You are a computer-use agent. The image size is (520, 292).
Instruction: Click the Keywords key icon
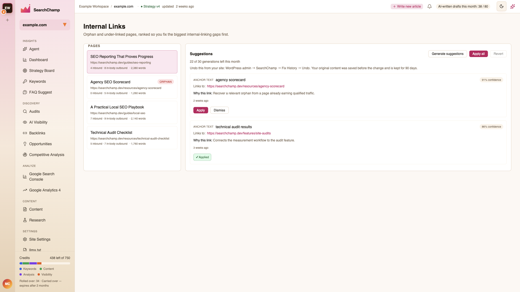pos(25,81)
